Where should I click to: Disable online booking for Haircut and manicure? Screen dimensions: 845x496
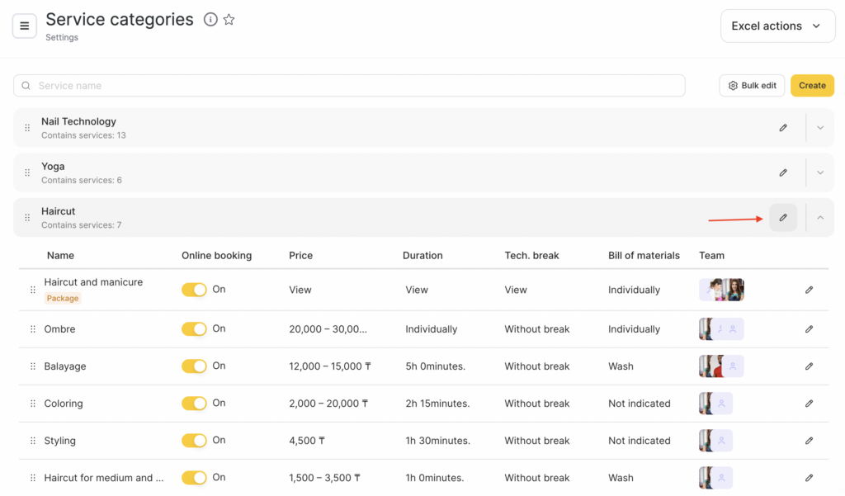pyautogui.click(x=194, y=290)
